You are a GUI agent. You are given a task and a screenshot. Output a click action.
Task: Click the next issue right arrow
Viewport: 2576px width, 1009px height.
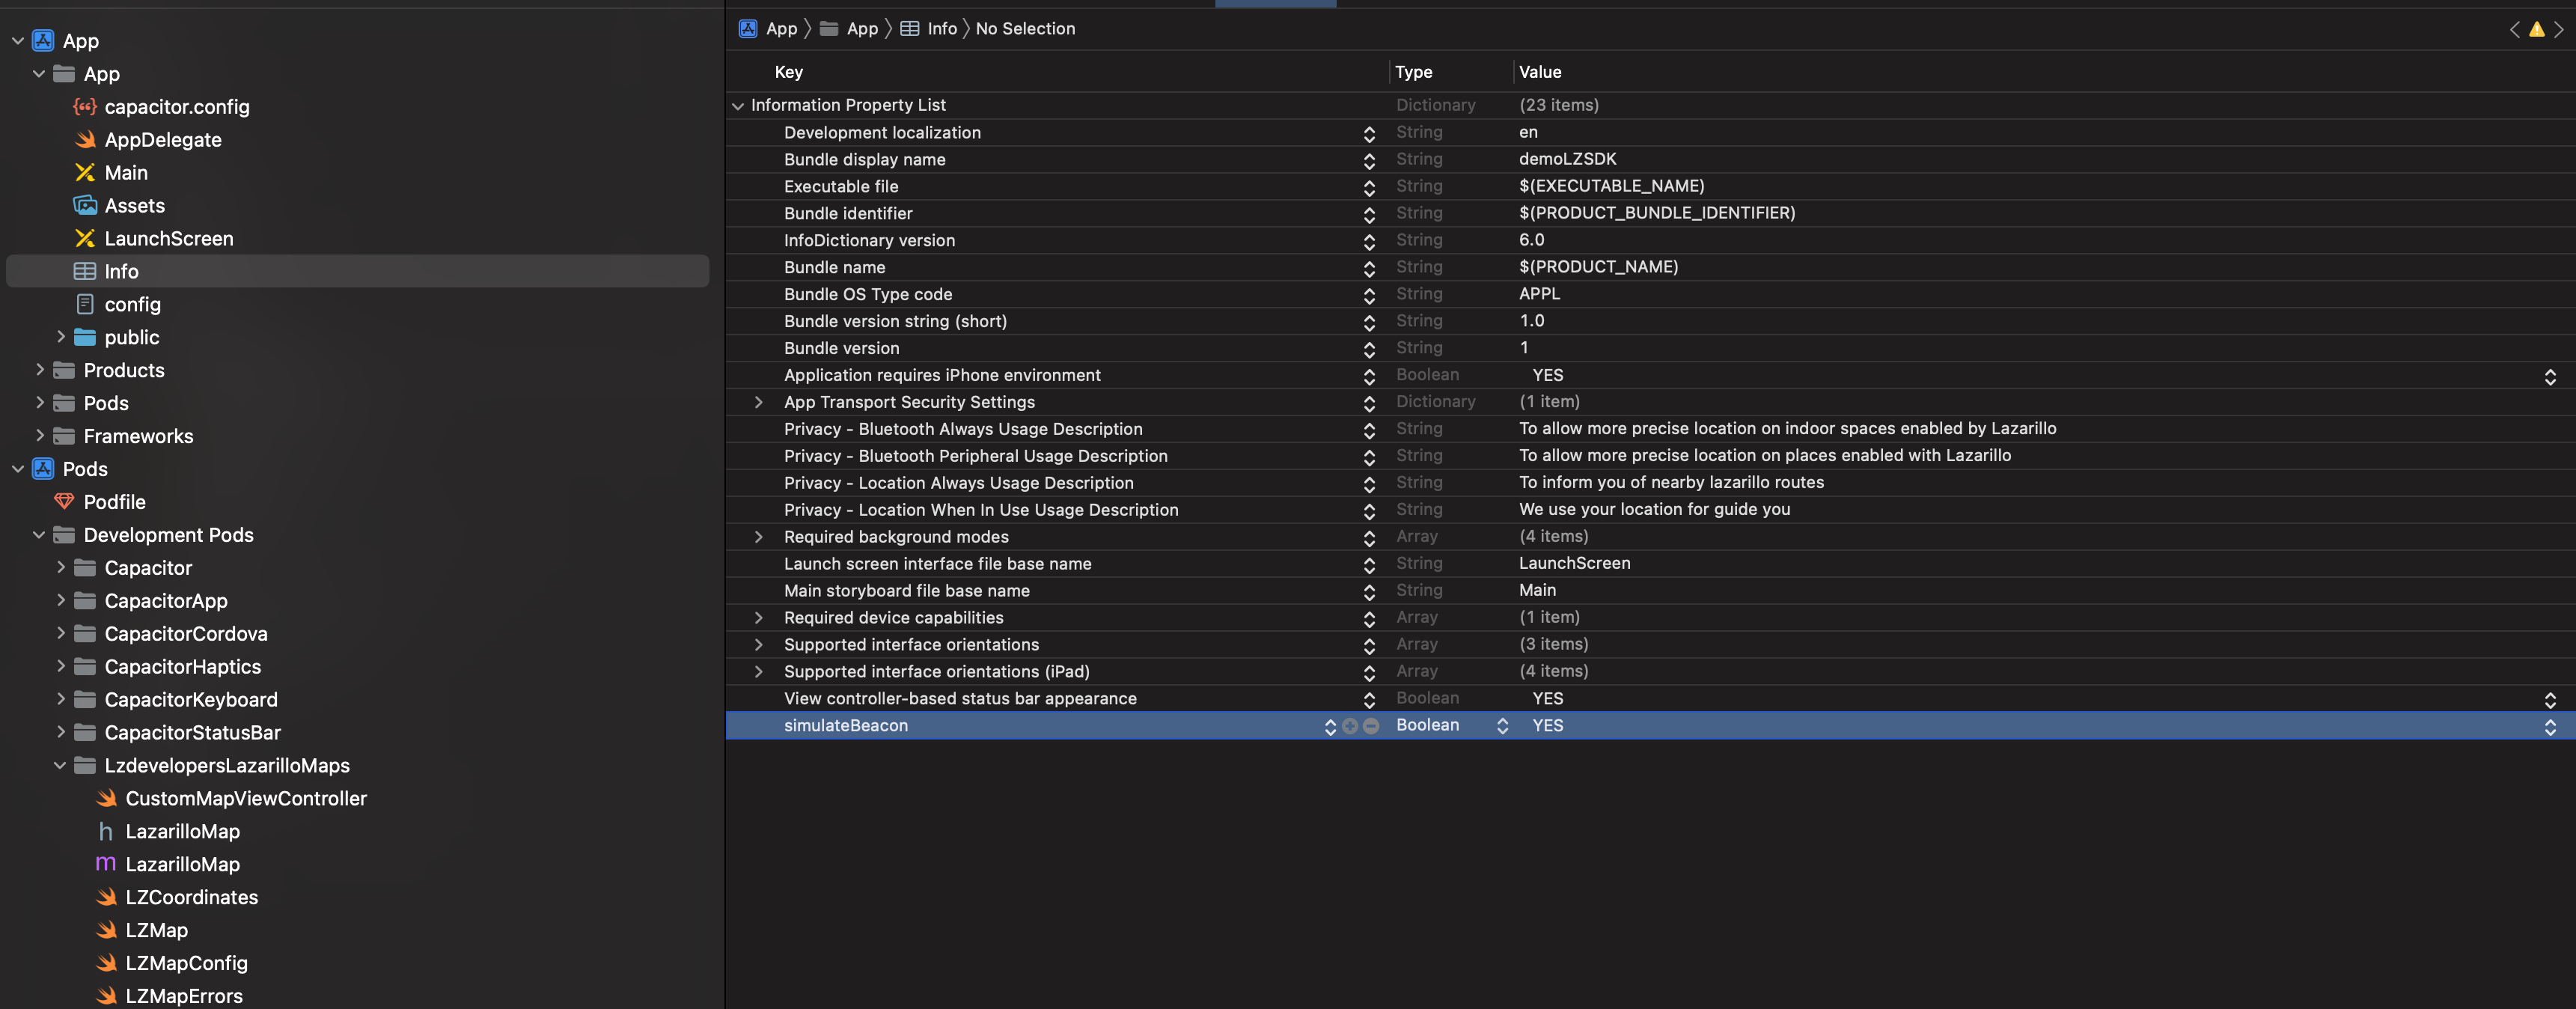tap(2559, 29)
